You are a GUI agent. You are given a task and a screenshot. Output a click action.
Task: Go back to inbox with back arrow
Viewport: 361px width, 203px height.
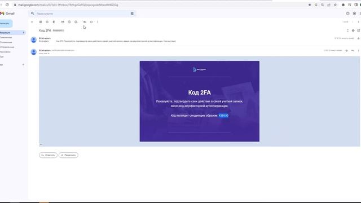[32, 22]
